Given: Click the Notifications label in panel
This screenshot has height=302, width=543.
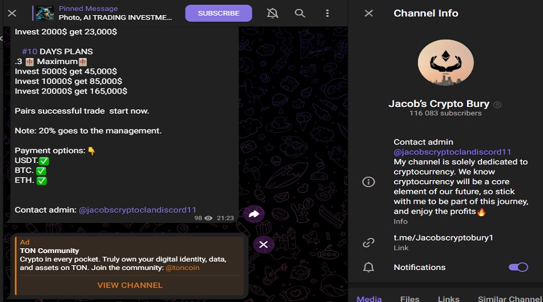Looking at the screenshot, I should 419,268.
